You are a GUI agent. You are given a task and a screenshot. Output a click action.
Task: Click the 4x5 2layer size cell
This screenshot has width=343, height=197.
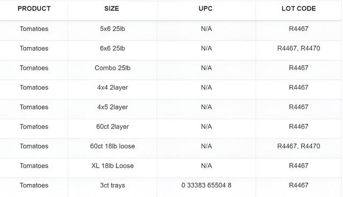click(113, 107)
